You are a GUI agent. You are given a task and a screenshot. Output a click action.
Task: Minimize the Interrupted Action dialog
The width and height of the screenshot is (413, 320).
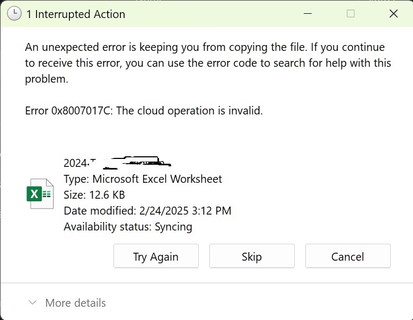[x=307, y=13]
